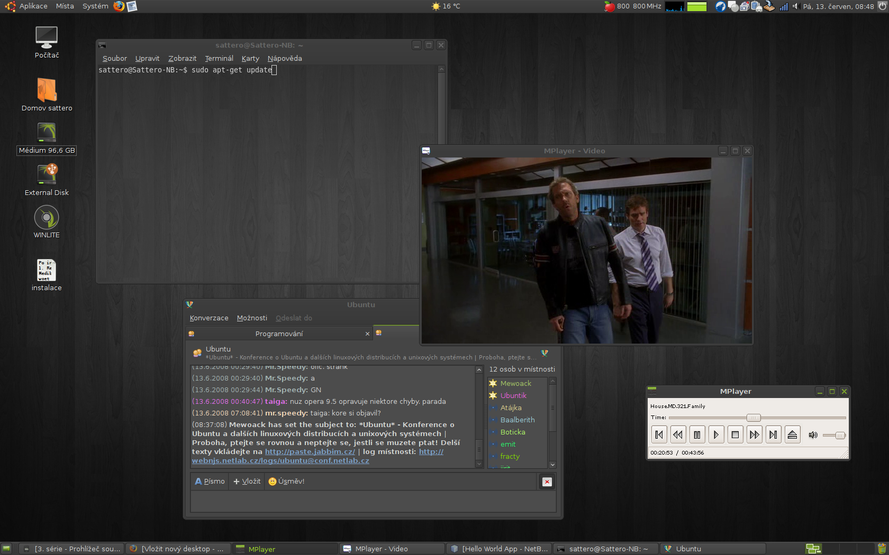889x555 pixels.
Task: Select the External Disk desktop icon
Action: pos(47,180)
